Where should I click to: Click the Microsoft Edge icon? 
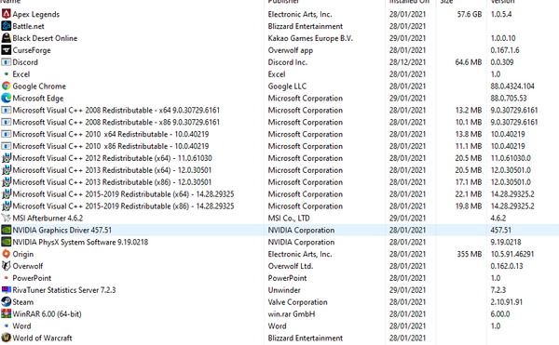(7, 99)
